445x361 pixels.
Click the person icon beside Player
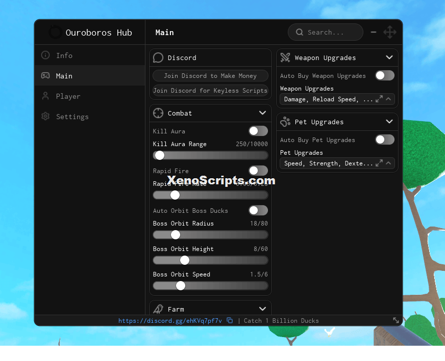pyautogui.click(x=45, y=96)
